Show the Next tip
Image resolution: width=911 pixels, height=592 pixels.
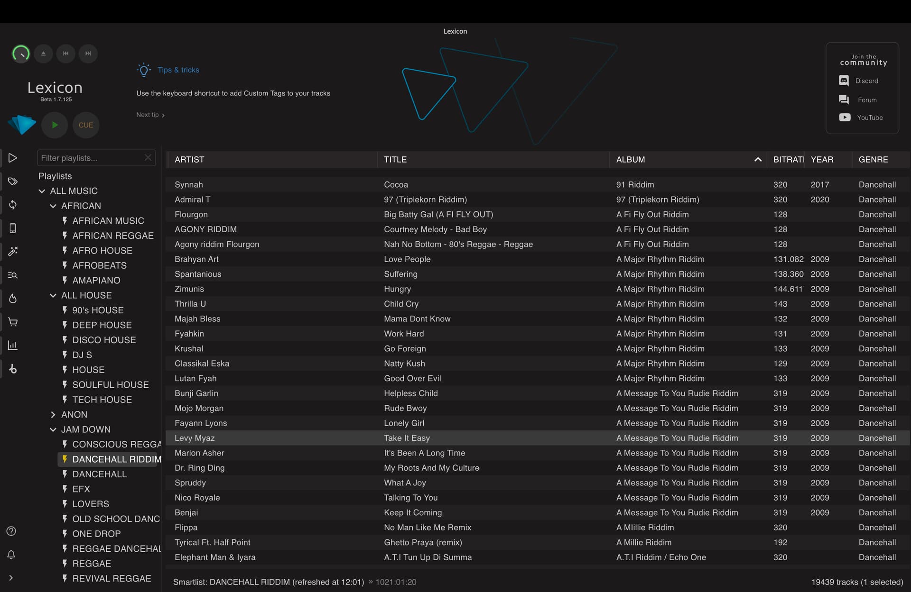click(x=150, y=115)
